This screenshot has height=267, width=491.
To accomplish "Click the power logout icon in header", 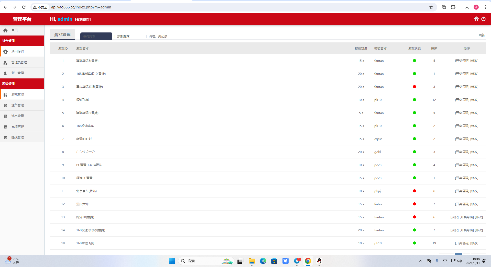I will tap(483, 19).
